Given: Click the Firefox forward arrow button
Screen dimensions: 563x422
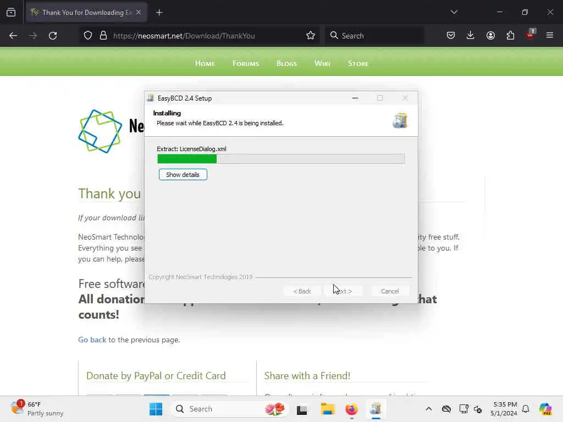Looking at the screenshot, I should (32, 36).
